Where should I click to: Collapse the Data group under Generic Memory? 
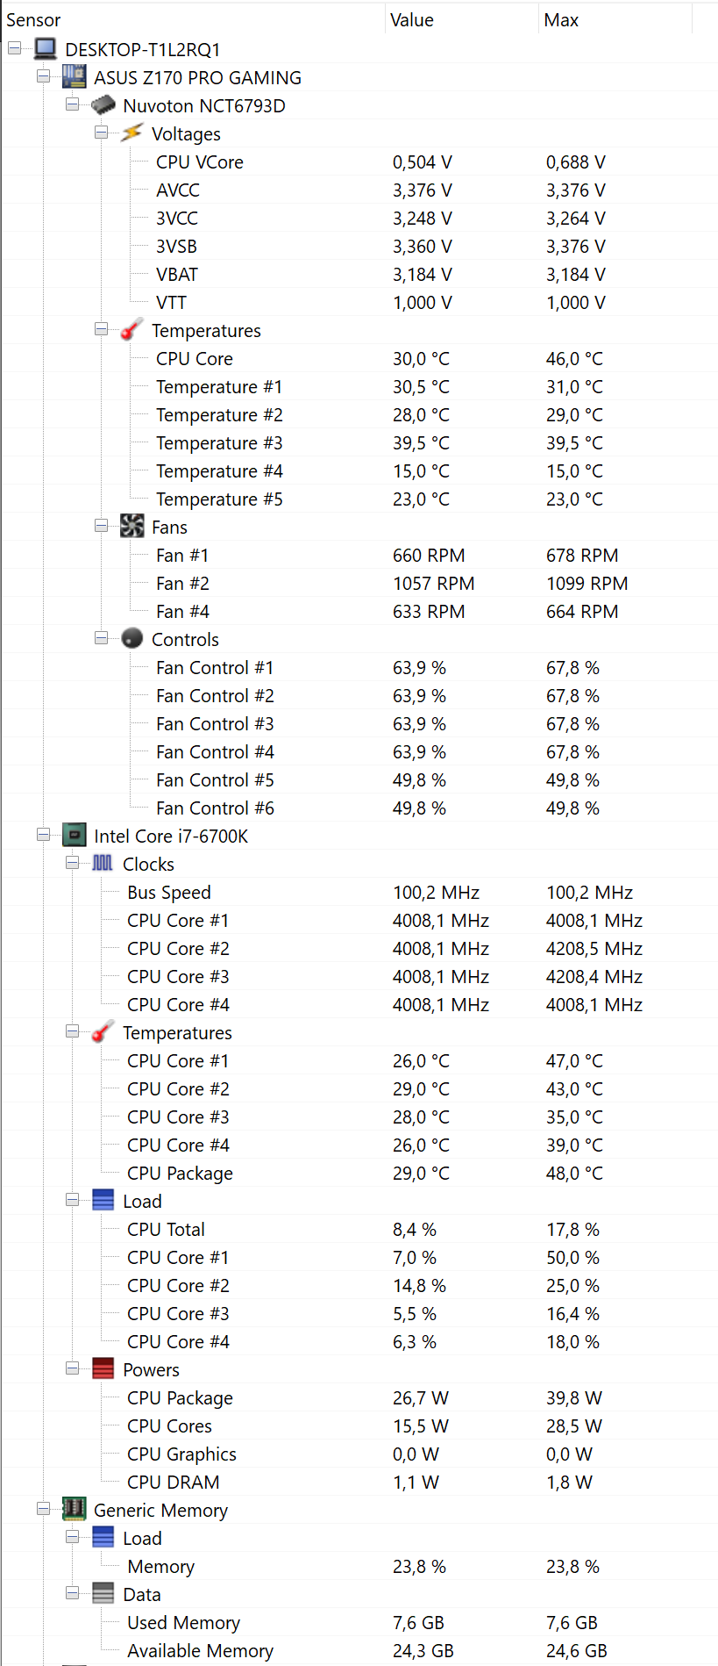pyautogui.click(x=73, y=1593)
